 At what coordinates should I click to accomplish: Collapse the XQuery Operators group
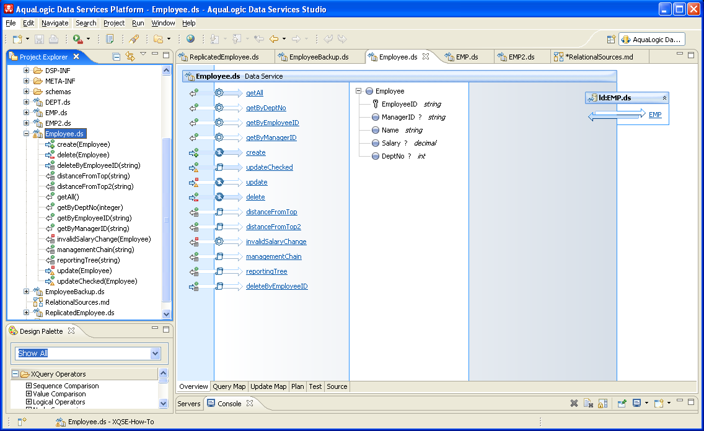pos(15,374)
